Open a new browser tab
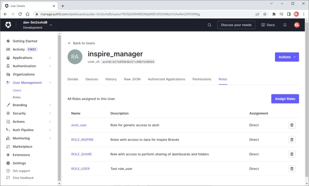Screen dimensions: 309x186 point(63,6)
